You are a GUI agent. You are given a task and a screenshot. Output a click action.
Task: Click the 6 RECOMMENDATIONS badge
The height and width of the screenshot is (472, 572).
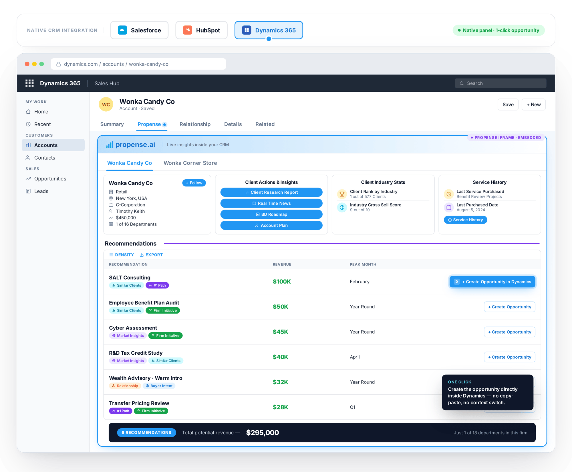pyautogui.click(x=146, y=433)
